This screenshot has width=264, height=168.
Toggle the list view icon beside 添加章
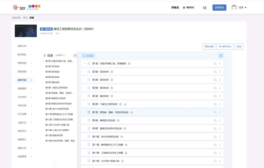(221, 56)
